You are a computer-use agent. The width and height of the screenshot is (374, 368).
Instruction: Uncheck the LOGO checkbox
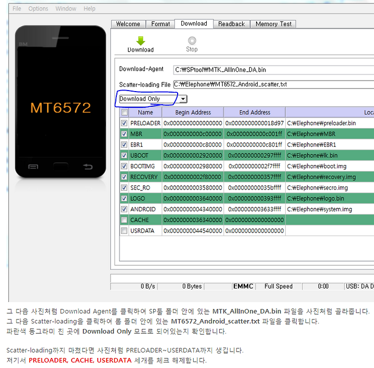[x=124, y=198]
